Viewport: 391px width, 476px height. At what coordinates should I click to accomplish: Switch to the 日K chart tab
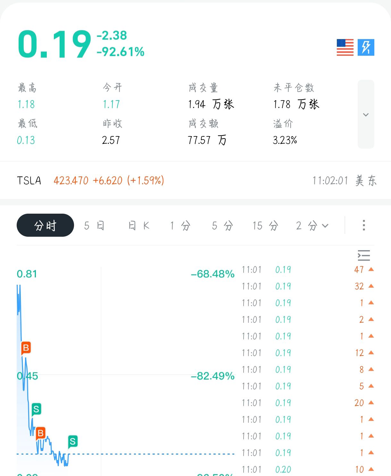139,226
